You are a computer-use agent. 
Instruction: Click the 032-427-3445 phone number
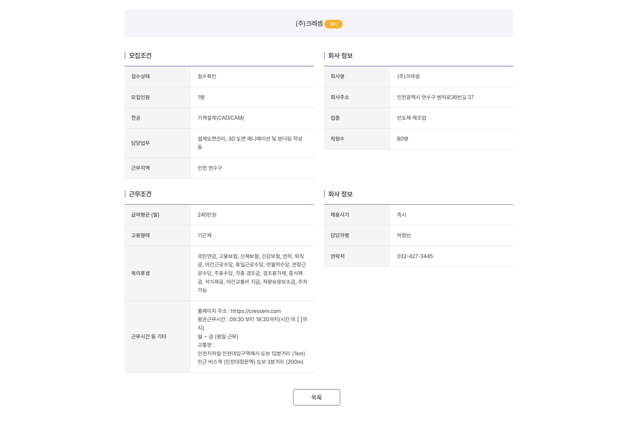(x=415, y=256)
